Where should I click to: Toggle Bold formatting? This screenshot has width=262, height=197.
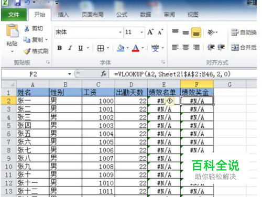(x=60, y=48)
